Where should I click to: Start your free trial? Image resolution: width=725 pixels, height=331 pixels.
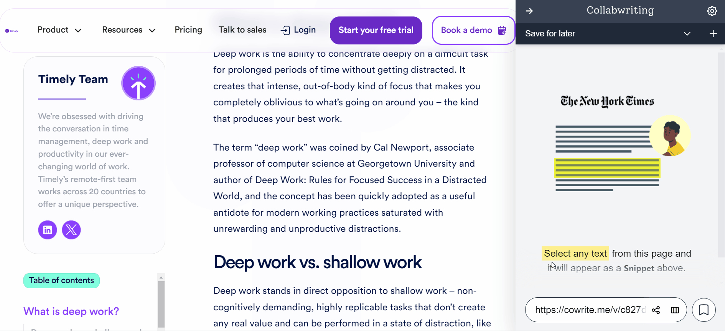(x=376, y=30)
